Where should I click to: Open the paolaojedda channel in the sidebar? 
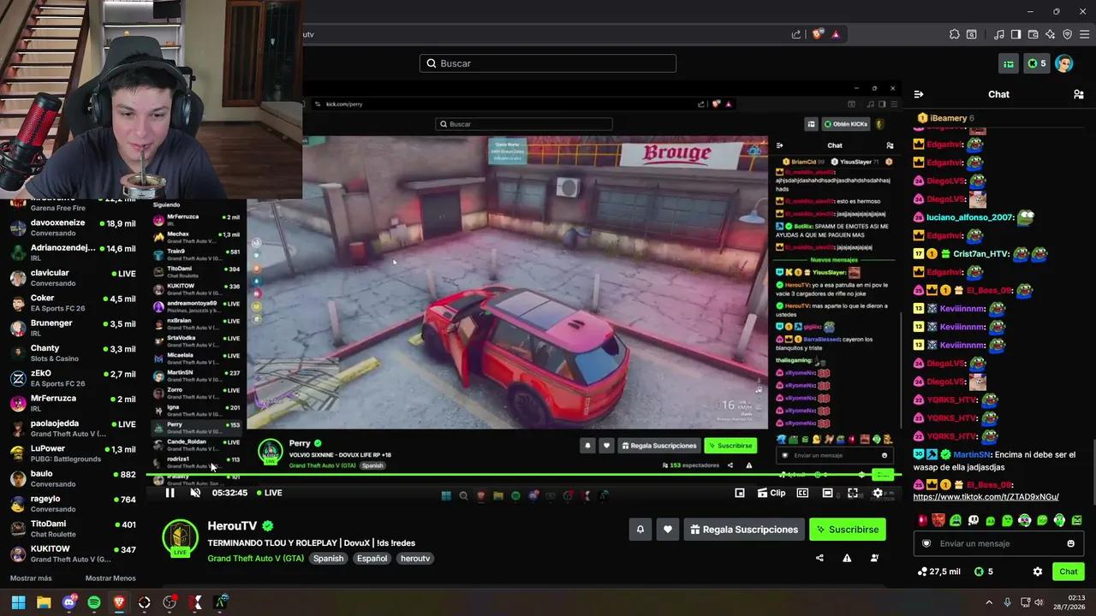coord(73,429)
